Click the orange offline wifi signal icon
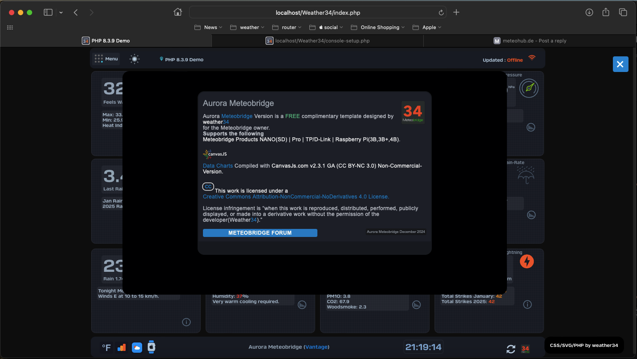This screenshot has height=359, width=637. point(532,58)
